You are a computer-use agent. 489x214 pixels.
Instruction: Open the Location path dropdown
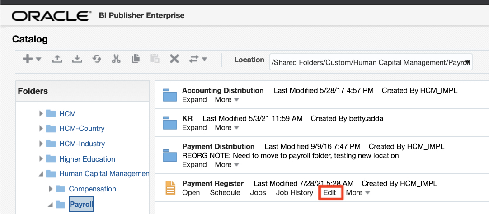tap(467, 62)
